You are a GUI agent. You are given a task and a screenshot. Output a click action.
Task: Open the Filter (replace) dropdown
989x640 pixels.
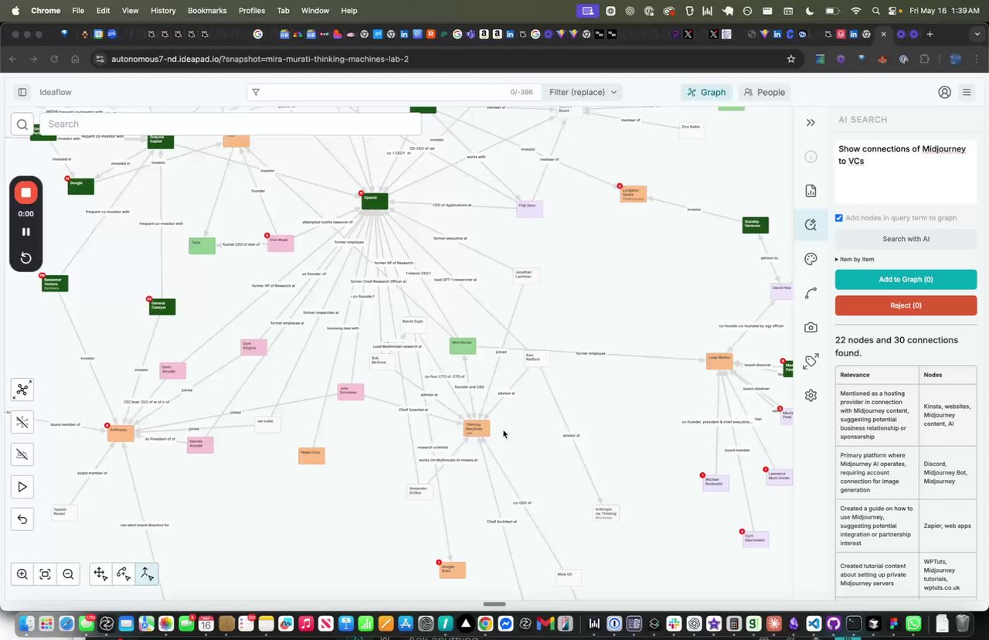583,92
